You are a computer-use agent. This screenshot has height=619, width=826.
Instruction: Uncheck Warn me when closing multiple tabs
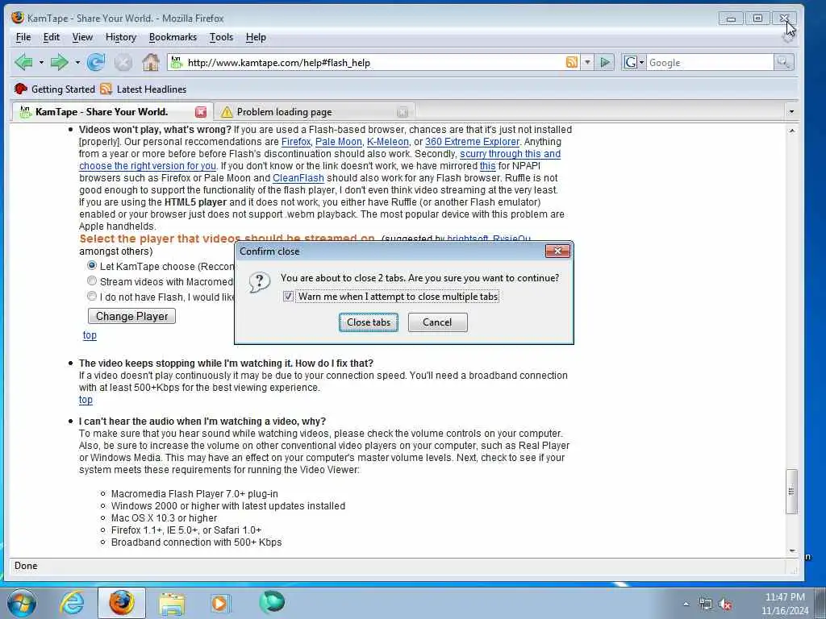pos(288,297)
